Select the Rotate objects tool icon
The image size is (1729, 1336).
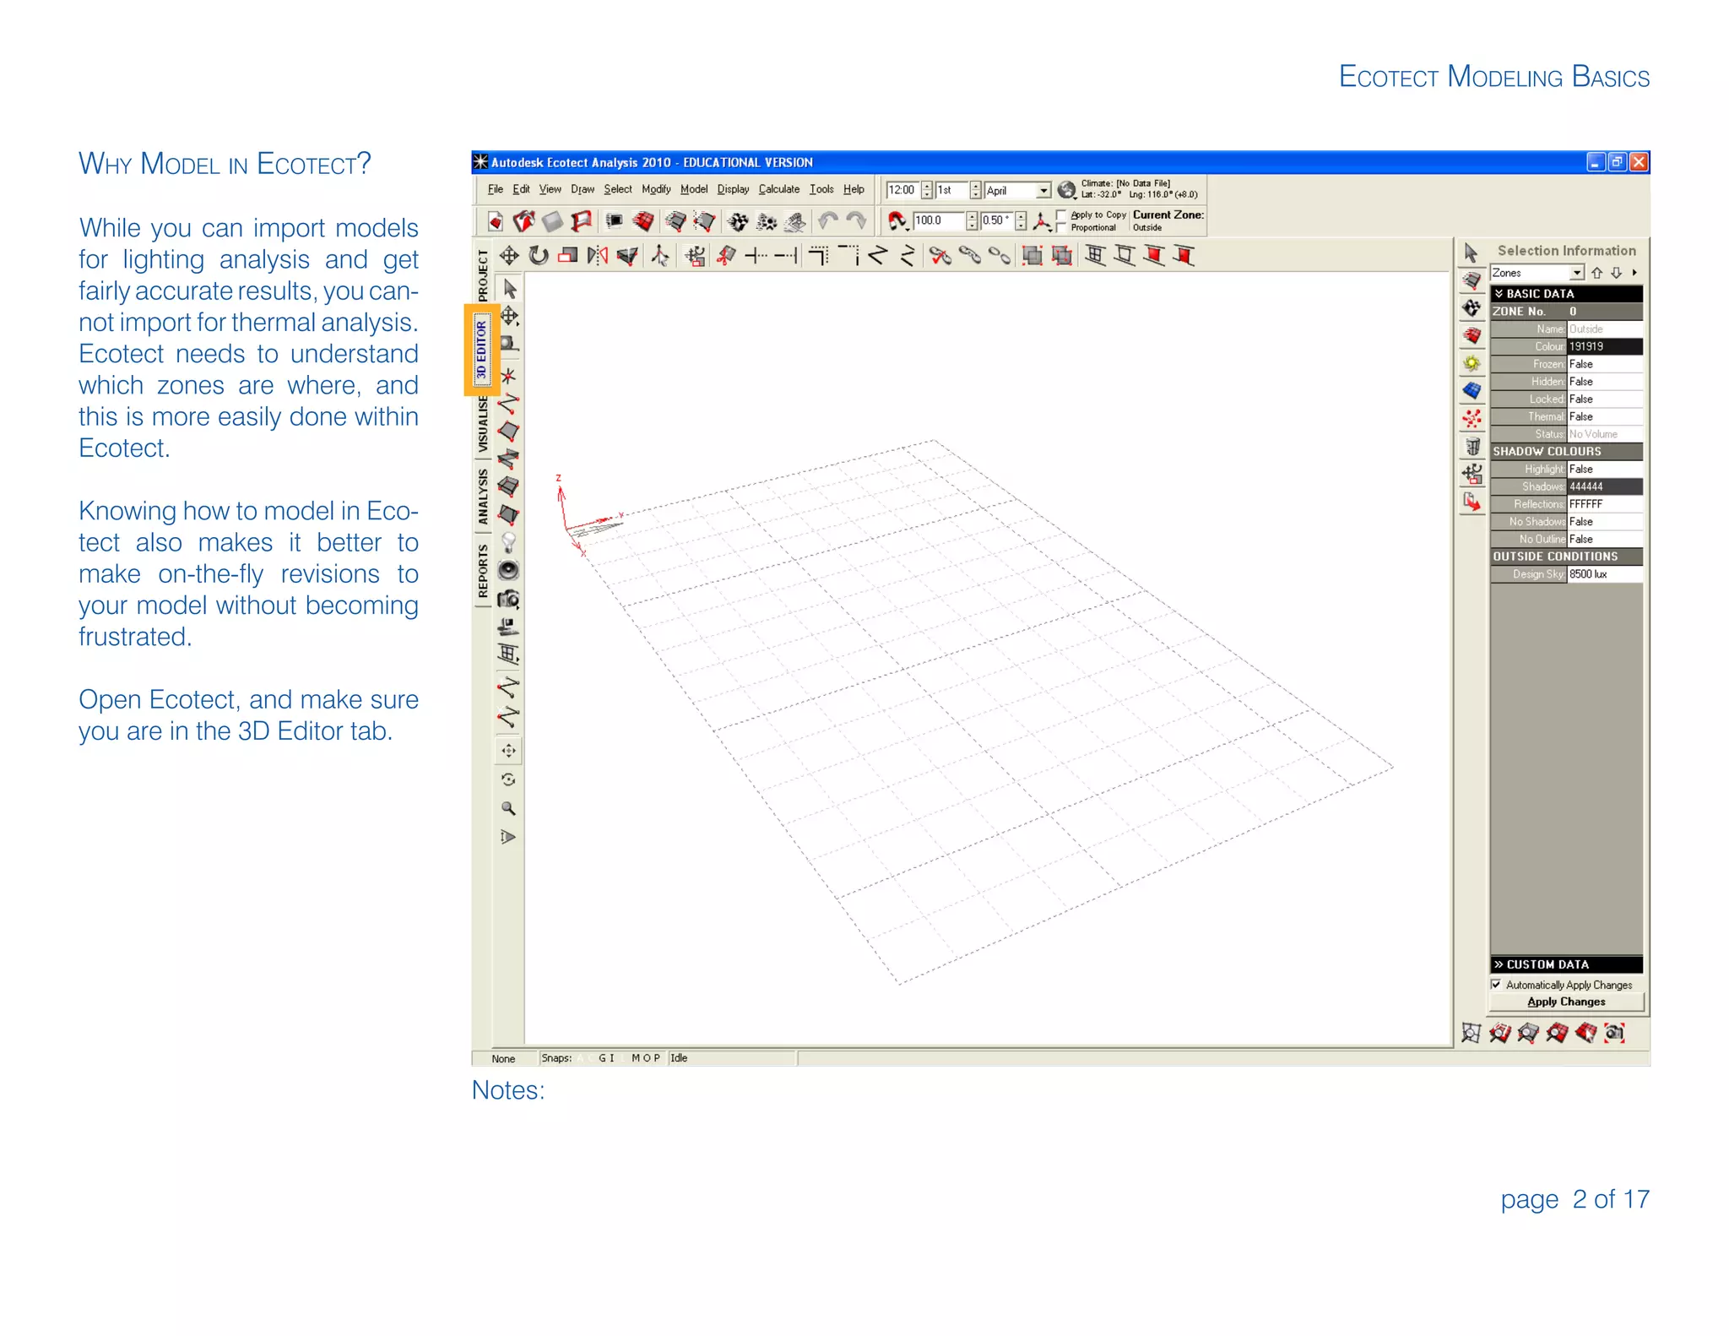point(538,256)
